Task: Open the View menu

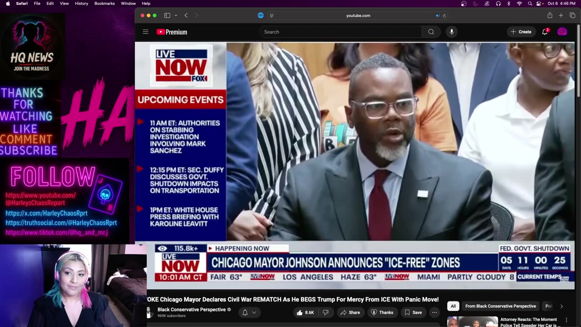Action: click(64, 3)
